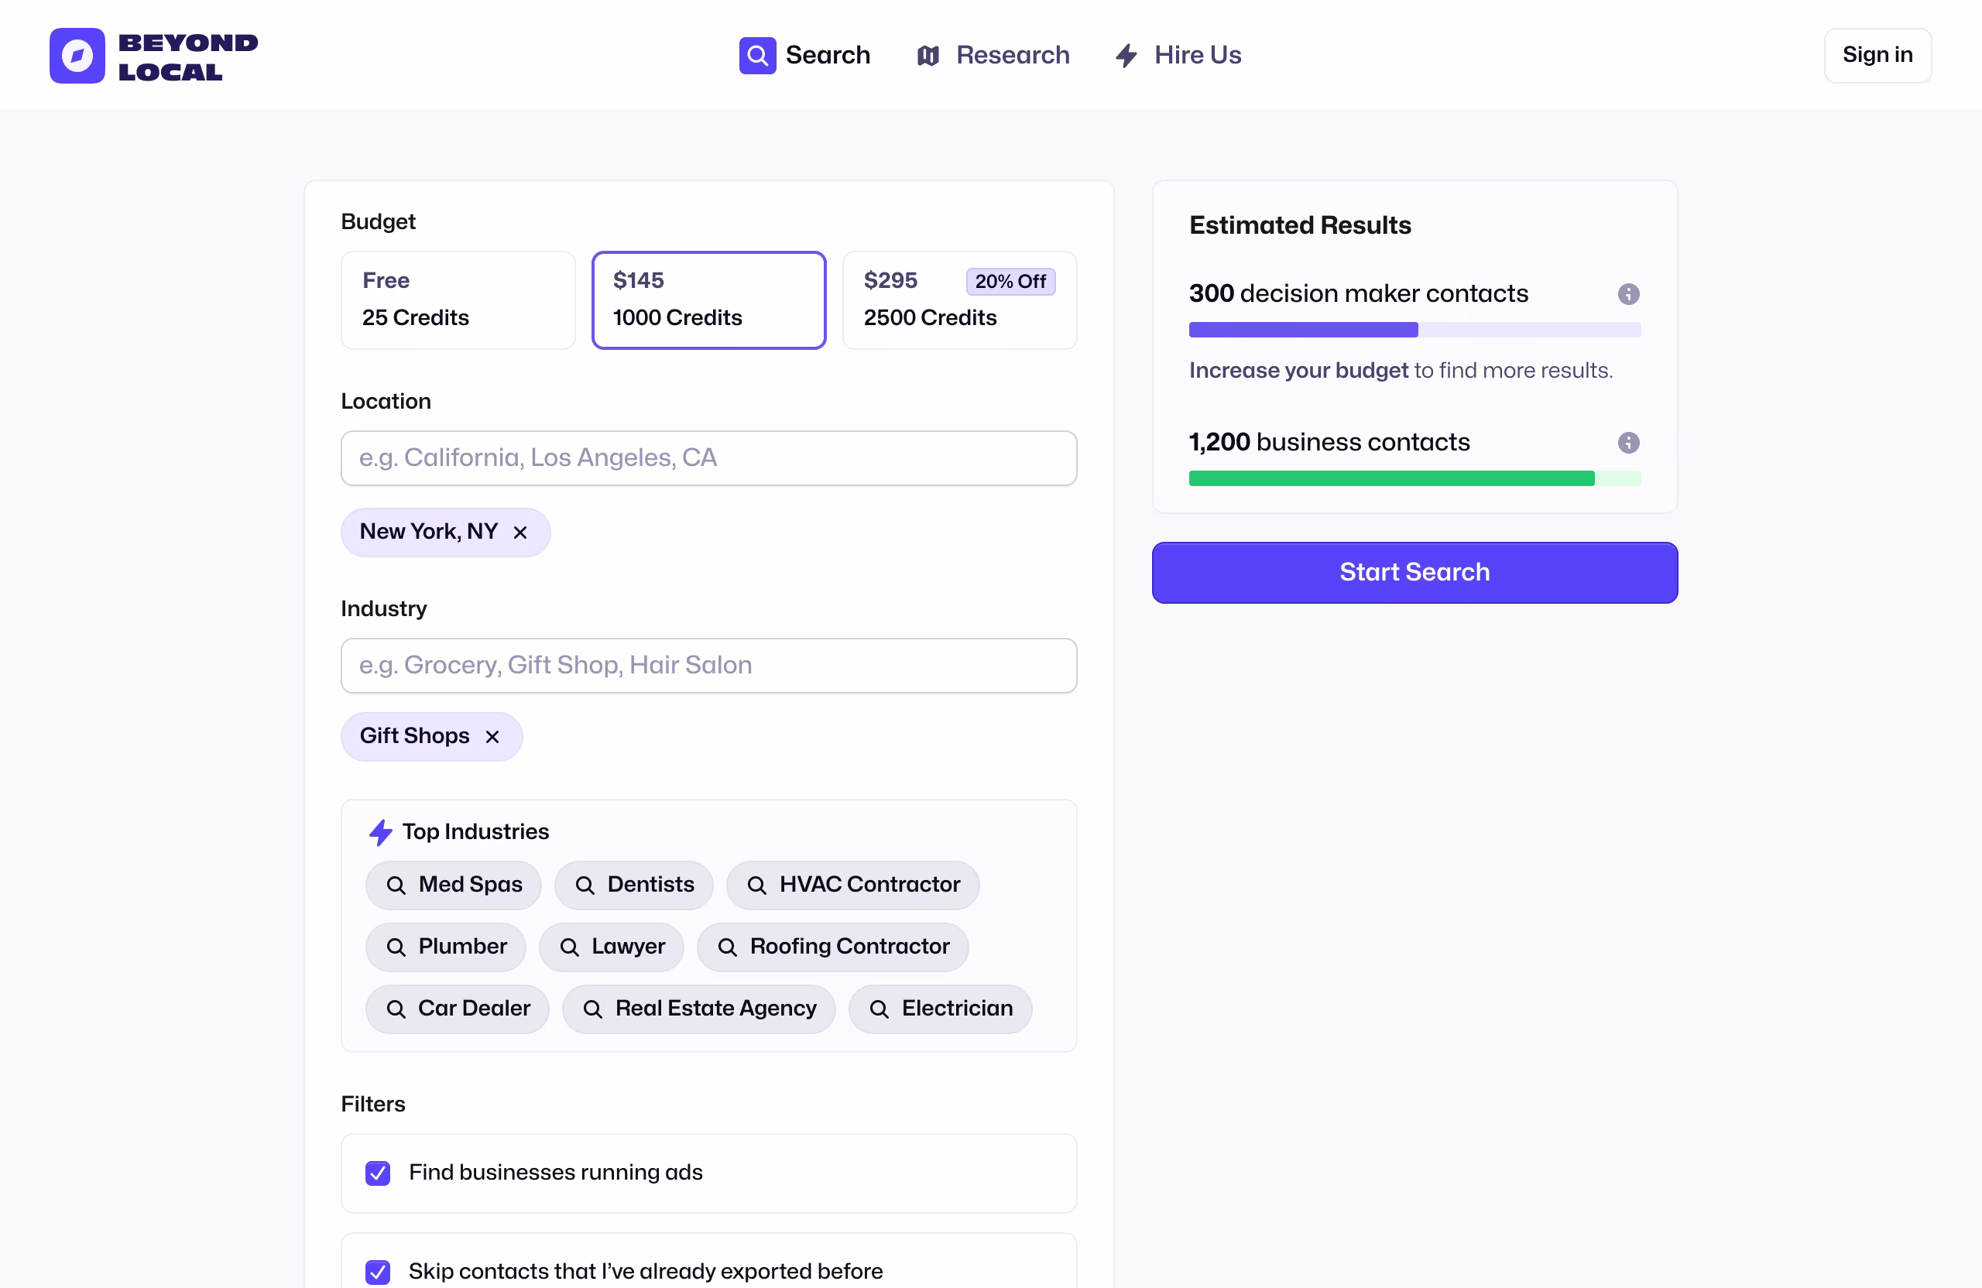Viewport: 1982px width, 1288px height.
Task: Uncheck Find businesses running ads
Action: click(x=377, y=1173)
